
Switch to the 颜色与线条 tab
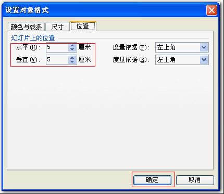point(26,27)
